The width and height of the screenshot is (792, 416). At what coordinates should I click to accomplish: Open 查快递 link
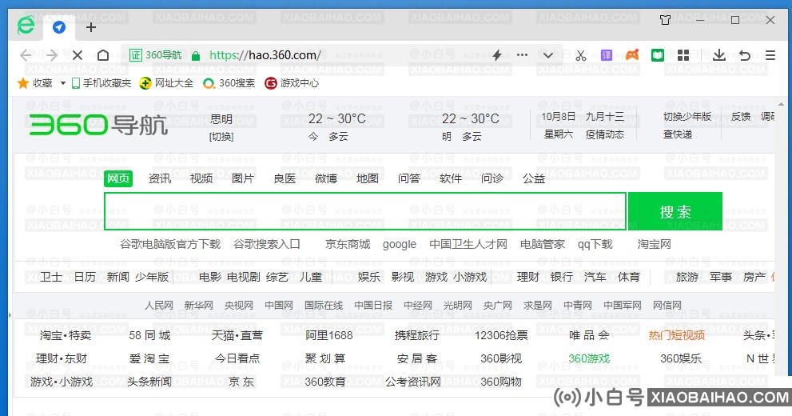point(678,134)
